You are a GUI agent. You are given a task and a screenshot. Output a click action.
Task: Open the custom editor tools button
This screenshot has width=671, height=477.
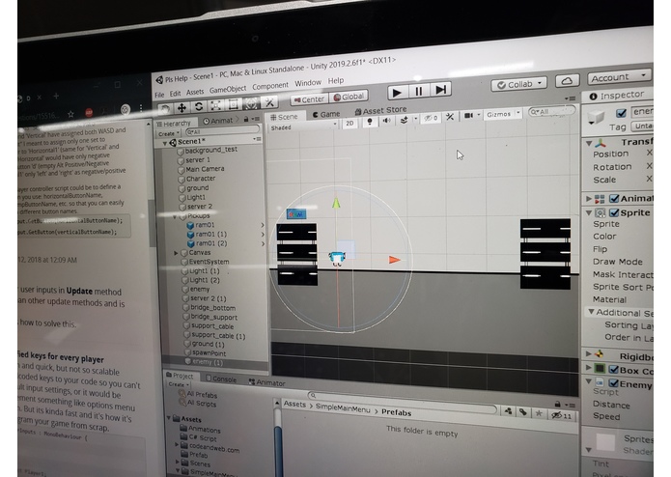[x=269, y=101]
